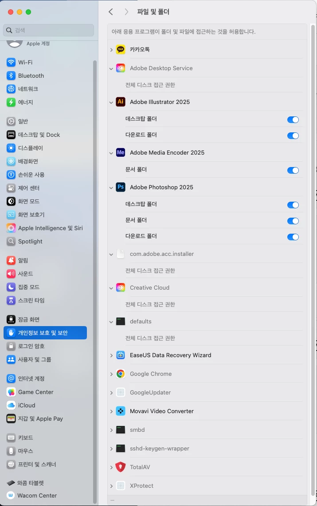This screenshot has width=317, height=506.
Task: Open 인터넷 계정 settings
Action: pyautogui.click(x=45, y=379)
